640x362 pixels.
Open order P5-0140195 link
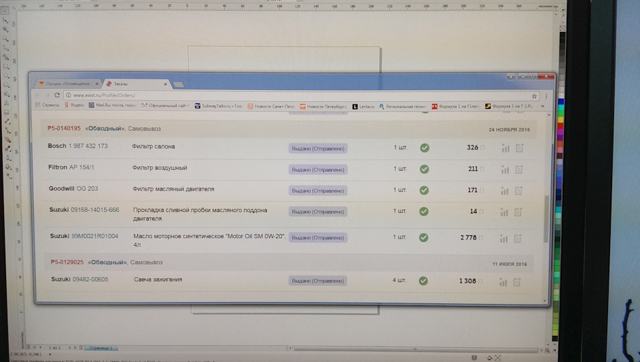coord(64,128)
